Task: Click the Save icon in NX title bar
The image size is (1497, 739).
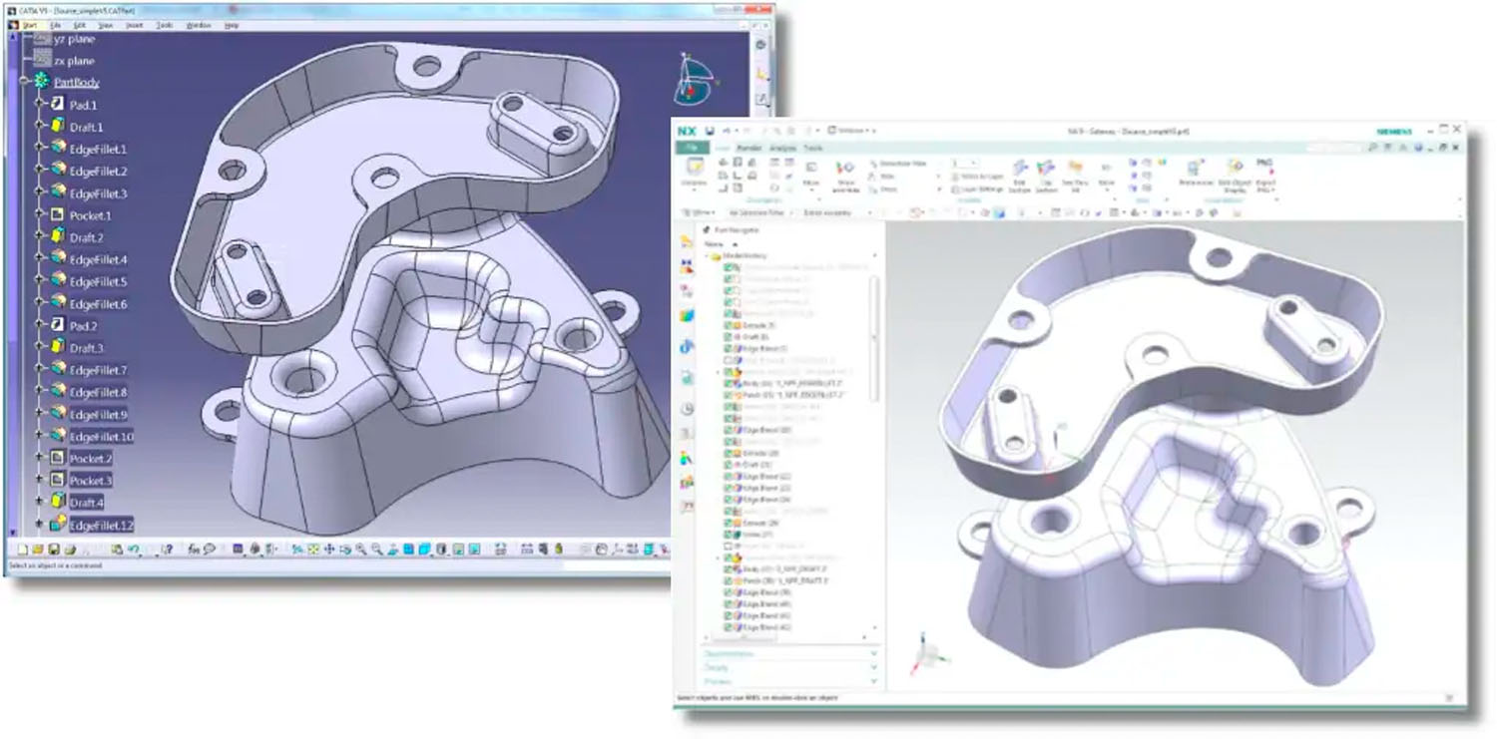Action: (711, 131)
